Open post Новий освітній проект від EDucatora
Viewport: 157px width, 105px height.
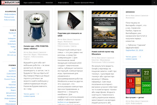(x=103, y=53)
